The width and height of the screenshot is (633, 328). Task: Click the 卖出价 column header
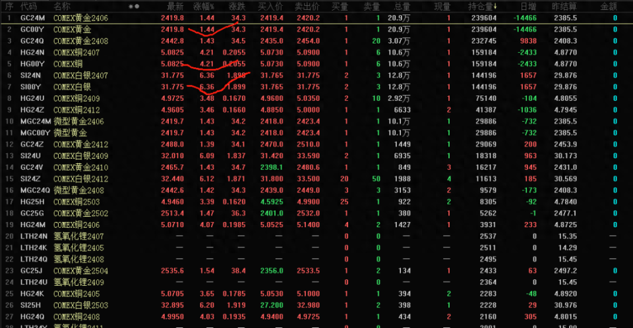307,7
